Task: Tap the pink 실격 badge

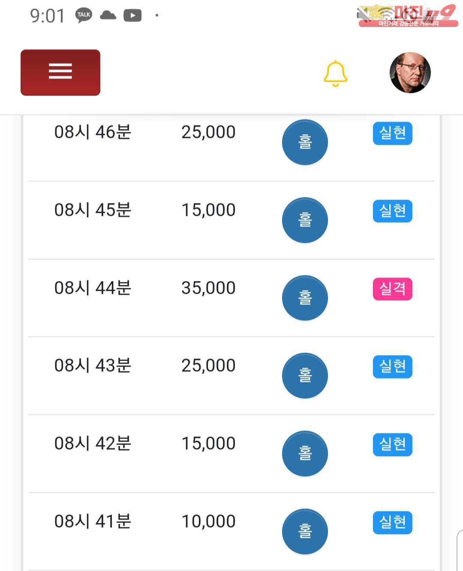Action: click(x=392, y=289)
